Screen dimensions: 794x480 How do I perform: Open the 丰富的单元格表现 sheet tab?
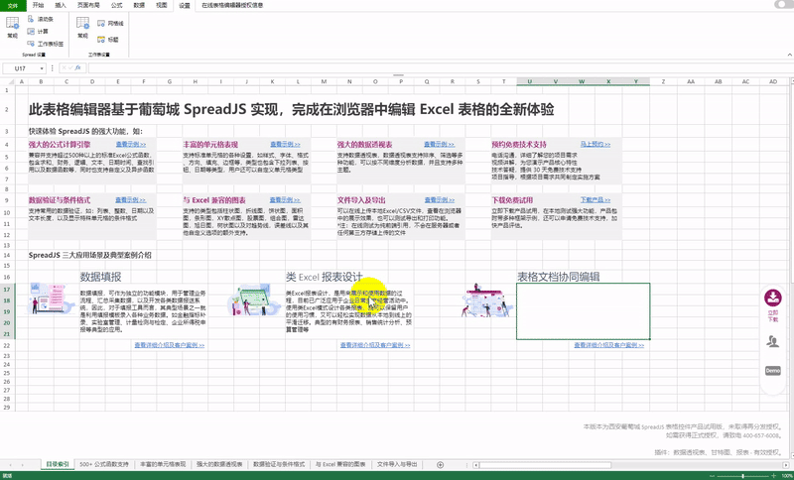coord(163,464)
